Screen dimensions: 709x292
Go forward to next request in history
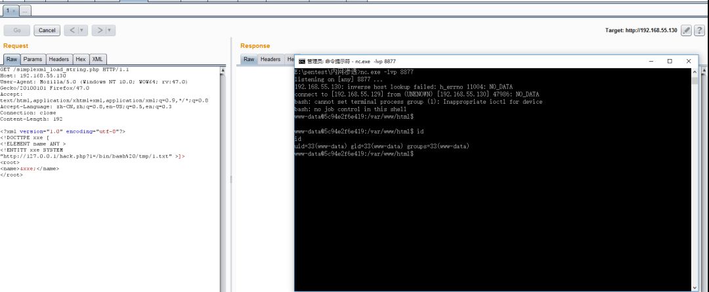click(x=100, y=30)
